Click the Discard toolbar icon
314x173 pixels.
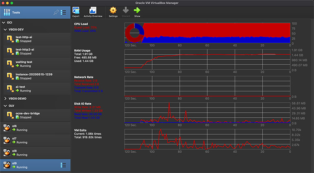point(126,10)
